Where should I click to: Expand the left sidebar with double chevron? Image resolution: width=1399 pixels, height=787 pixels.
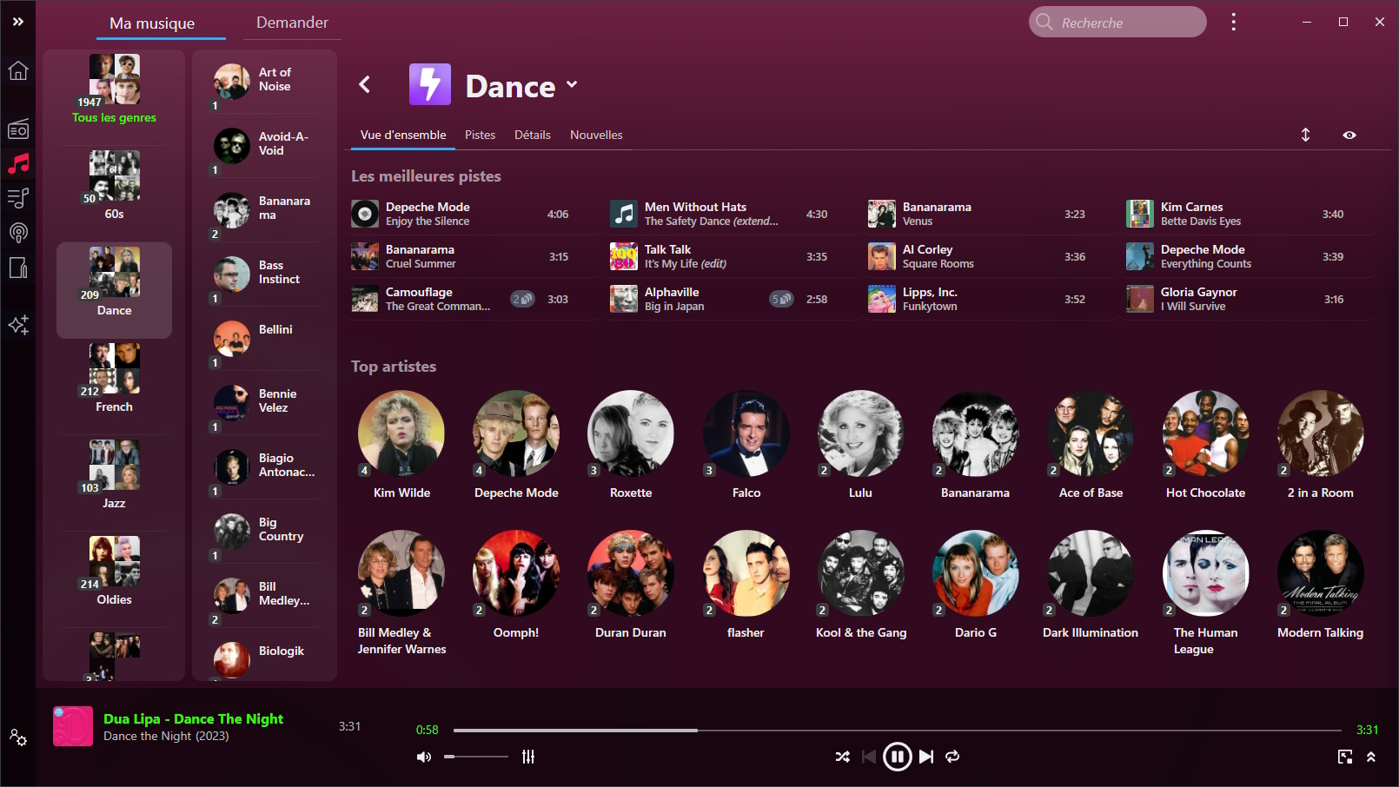coord(18,22)
